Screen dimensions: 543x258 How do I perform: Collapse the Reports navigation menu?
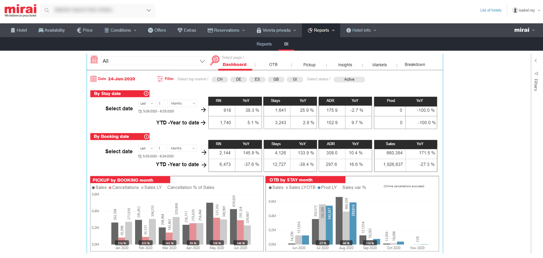321,30
